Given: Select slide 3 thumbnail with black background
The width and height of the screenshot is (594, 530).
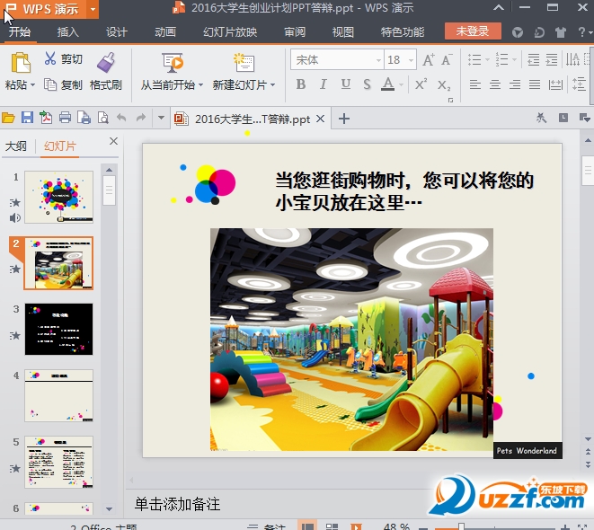Looking at the screenshot, I should point(58,328).
